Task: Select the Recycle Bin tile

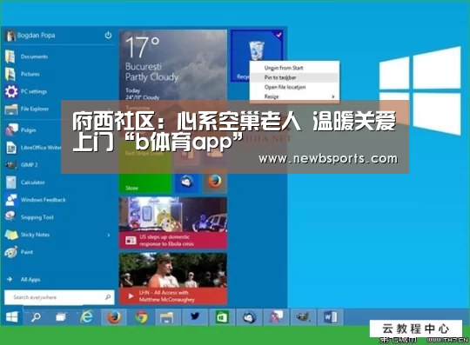Action: tap(257, 56)
